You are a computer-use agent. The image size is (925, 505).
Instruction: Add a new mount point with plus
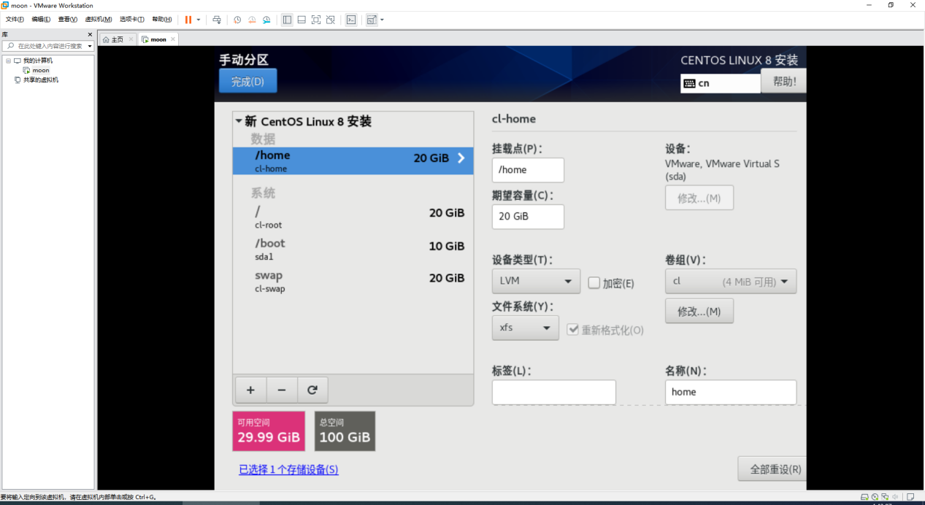click(x=250, y=390)
